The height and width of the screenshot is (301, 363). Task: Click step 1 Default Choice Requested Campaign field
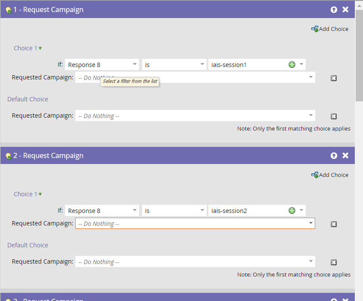pos(195,116)
